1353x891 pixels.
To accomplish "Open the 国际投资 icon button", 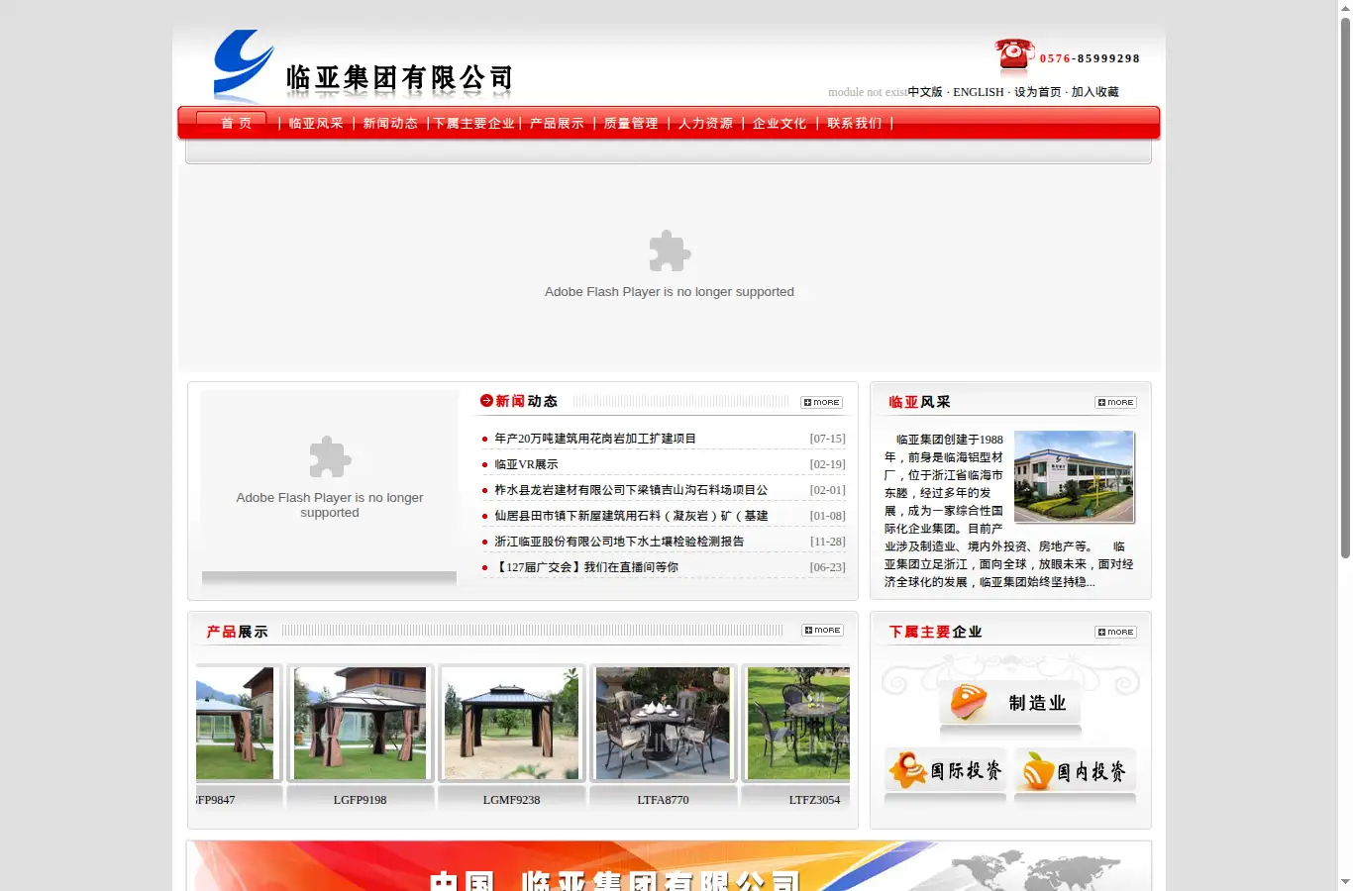I will [x=945, y=770].
